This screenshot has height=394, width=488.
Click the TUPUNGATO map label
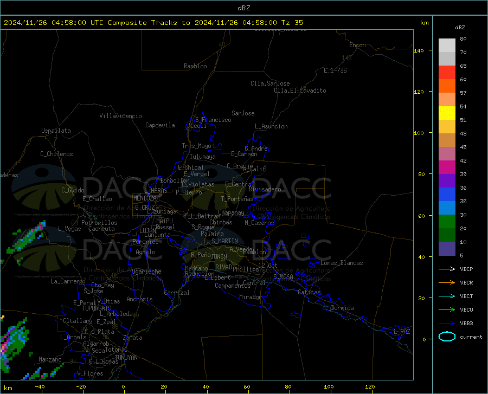click(x=97, y=308)
